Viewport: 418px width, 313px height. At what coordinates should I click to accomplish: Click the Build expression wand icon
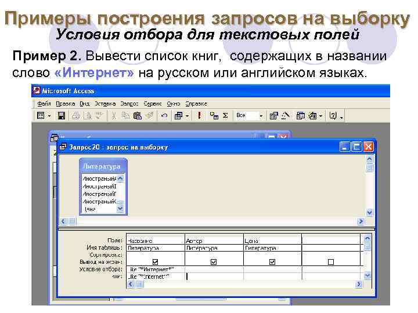click(286, 116)
